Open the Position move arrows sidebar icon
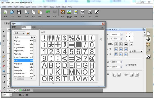154x99 pixels. point(148,39)
